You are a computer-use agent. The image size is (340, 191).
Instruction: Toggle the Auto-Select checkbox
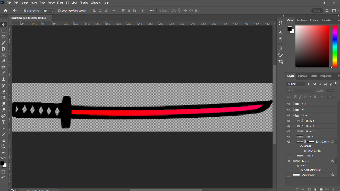pos(25,11)
